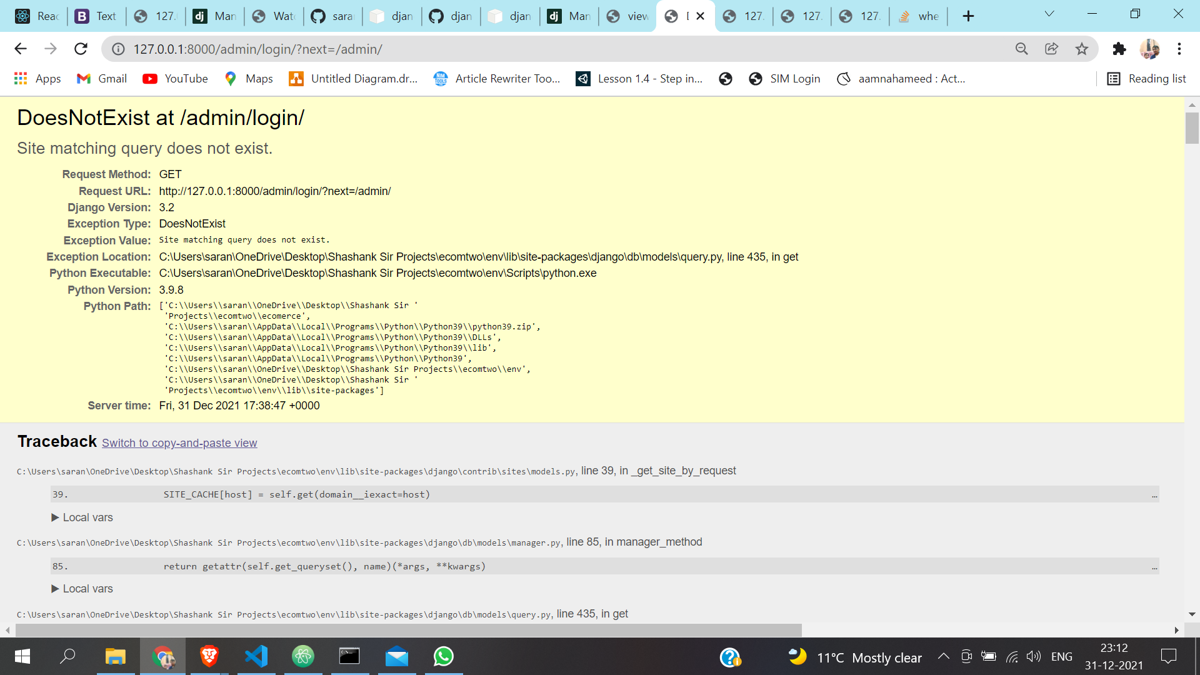The width and height of the screenshot is (1200, 675).
Task: Open the zoom magnifier in address bar
Action: tap(1021, 49)
